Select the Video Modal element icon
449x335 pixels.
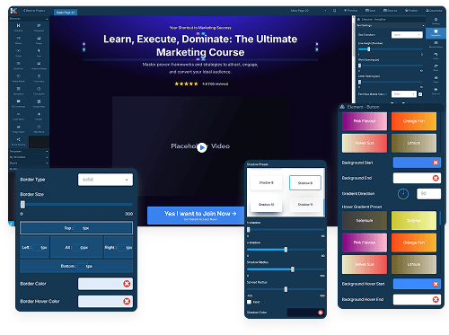tap(18, 76)
